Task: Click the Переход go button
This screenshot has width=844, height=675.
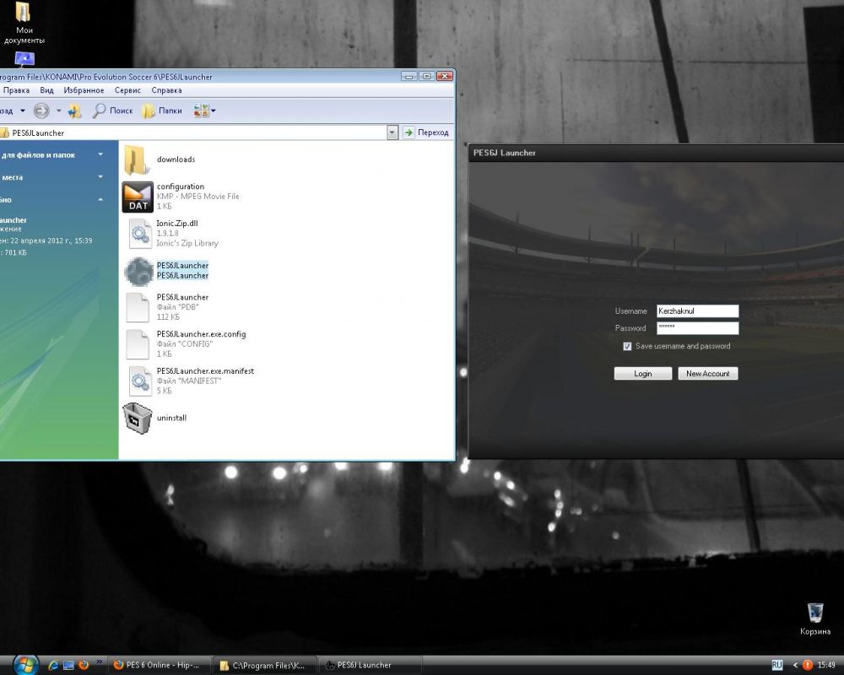Action: [x=425, y=132]
